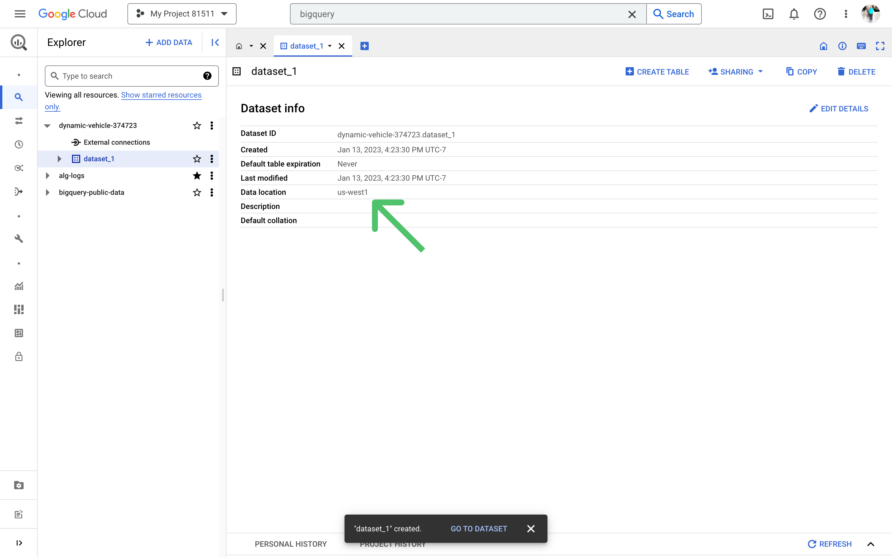The height and width of the screenshot is (557, 892).
Task: Open the data transfers section
Action: click(18, 121)
